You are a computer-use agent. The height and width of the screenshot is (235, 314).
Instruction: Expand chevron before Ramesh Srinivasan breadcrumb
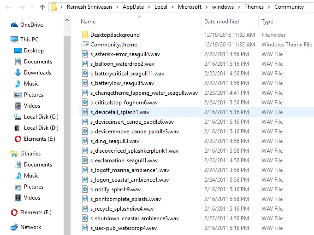(62, 7)
